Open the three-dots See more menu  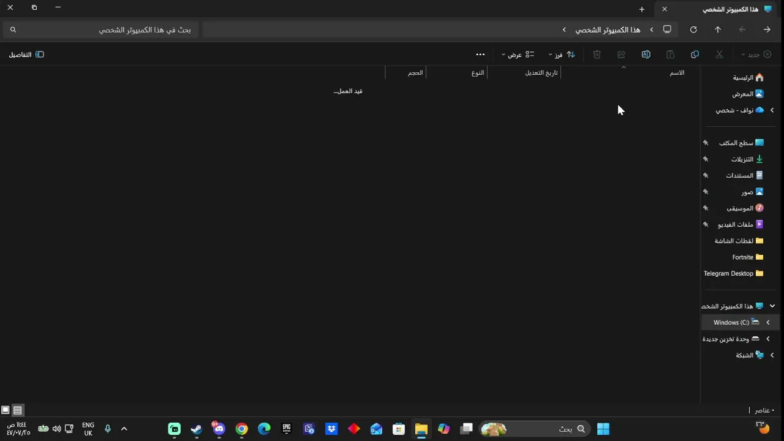(480, 55)
